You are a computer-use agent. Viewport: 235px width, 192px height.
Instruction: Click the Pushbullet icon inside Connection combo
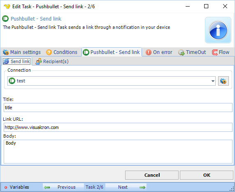coord(12,81)
